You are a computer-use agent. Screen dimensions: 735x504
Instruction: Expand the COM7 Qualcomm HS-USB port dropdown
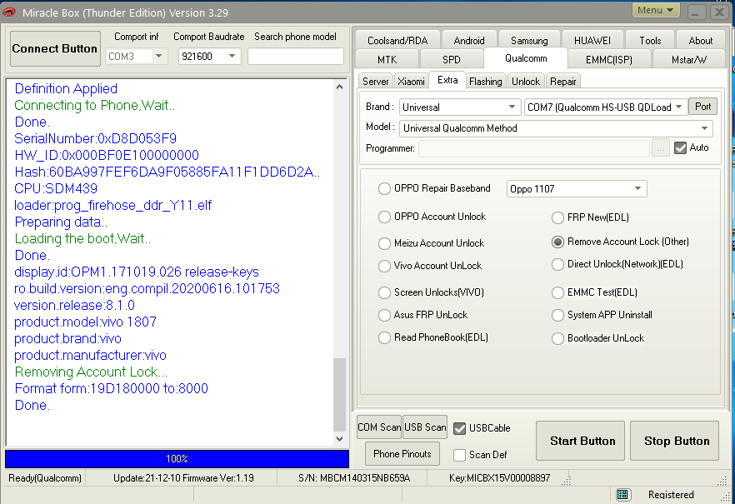[x=678, y=107]
